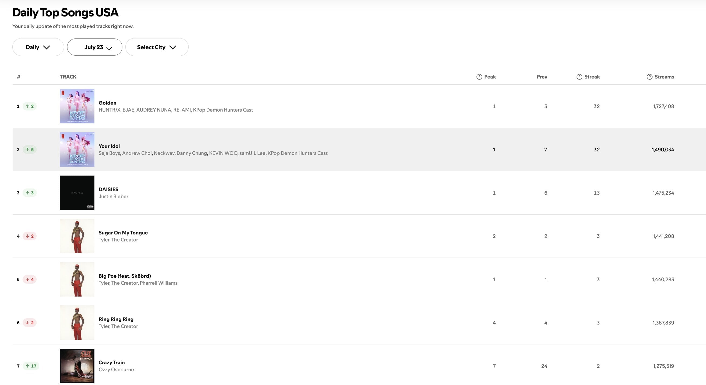Click the up 2 rank indicator for Golden
The height and width of the screenshot is (385, 706).
point(30,106)
